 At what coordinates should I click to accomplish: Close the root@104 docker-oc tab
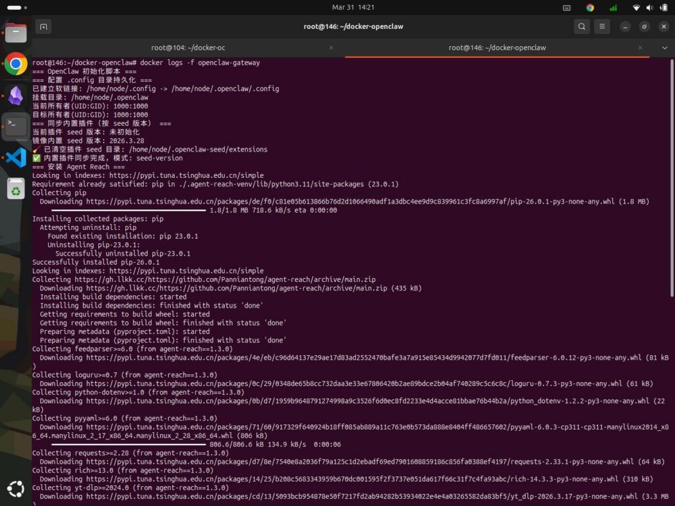[332, 47]
